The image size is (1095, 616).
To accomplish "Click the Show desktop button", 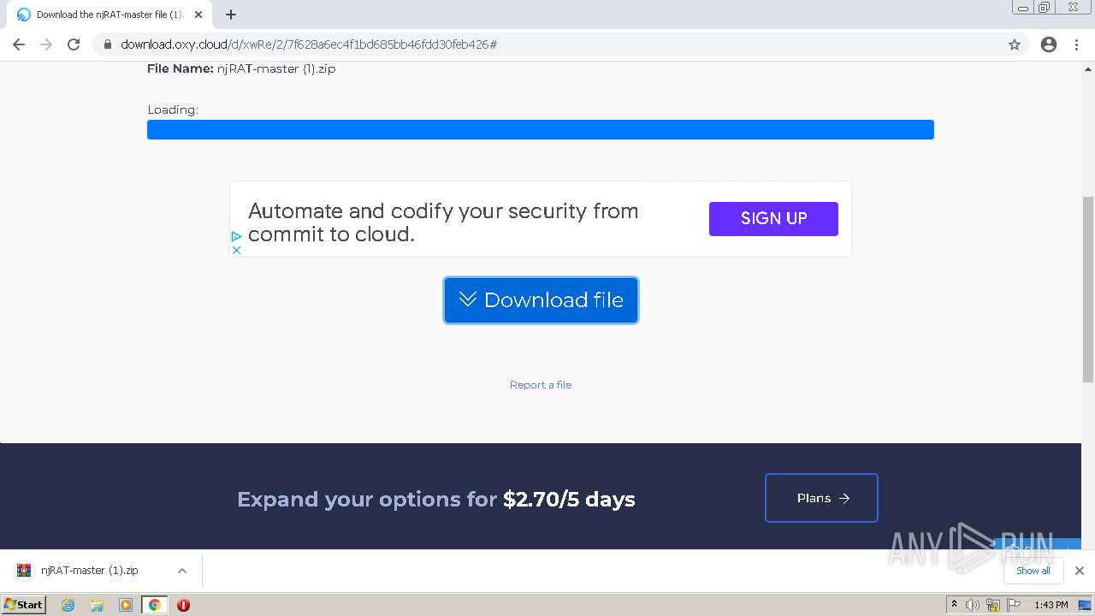I will tap(1086, 605).
